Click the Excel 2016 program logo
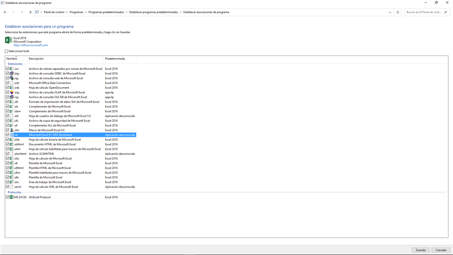The image size is (453, 255). click(8, 40)
